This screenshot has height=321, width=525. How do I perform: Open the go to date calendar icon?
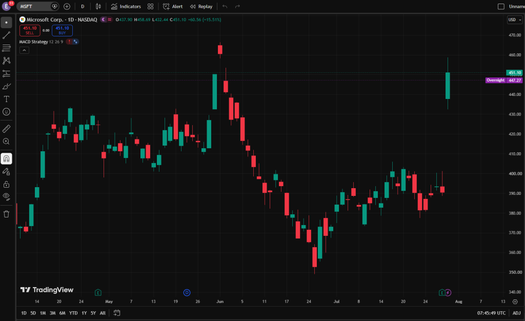point(117,313)
